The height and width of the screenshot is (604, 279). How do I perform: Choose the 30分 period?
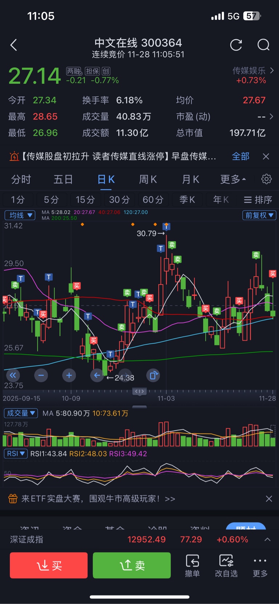(x=119, y=200)
